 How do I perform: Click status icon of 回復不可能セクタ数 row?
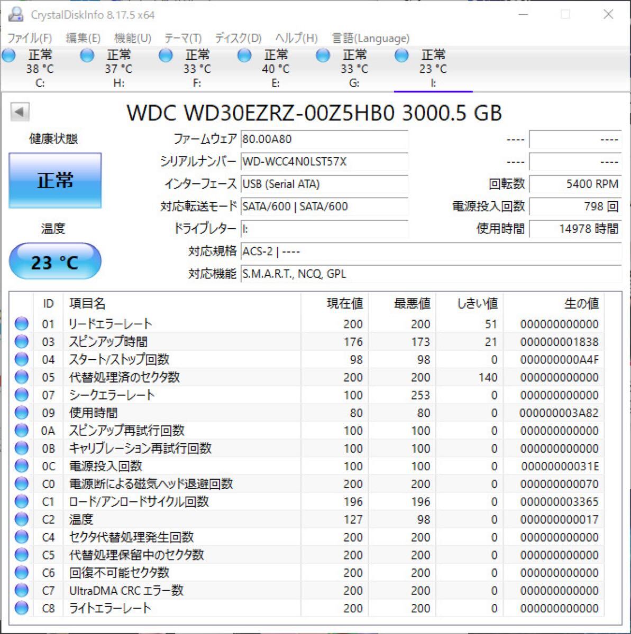[22, 573]
